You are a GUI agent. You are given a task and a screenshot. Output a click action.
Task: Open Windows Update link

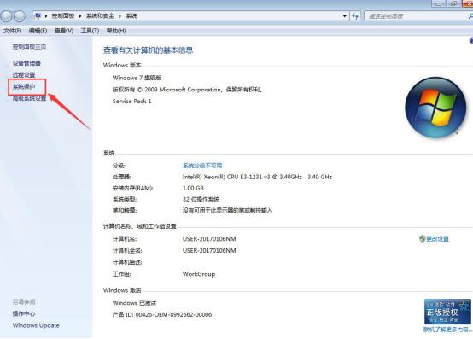tap(36, 325)
